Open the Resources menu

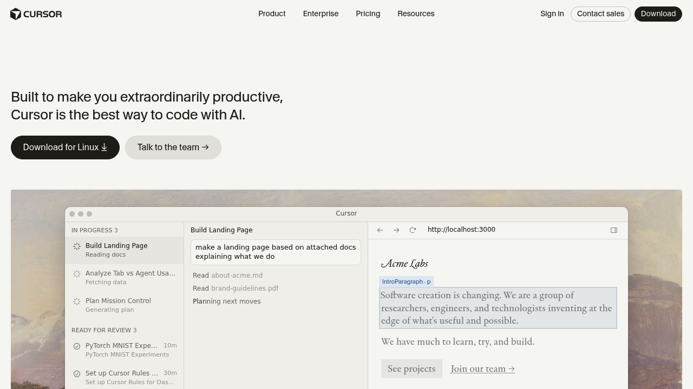tap(416, 14)
